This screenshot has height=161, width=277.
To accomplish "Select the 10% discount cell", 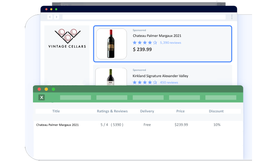I will (217, 125).
